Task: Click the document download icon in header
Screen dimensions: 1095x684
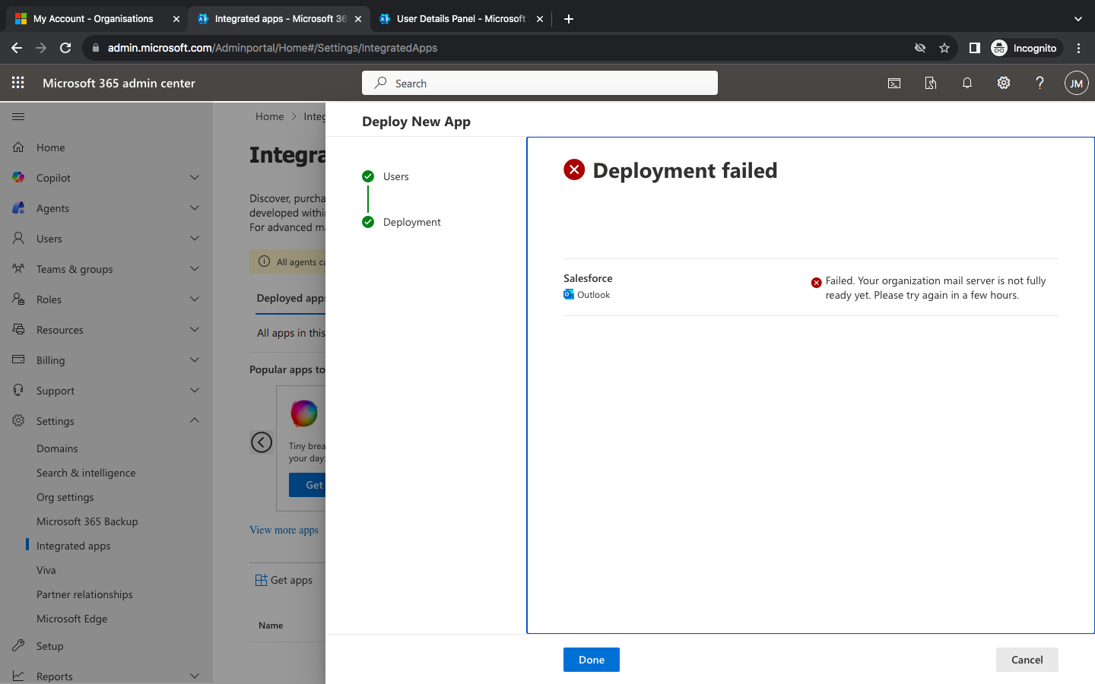Action: click(x=931, y=83)
